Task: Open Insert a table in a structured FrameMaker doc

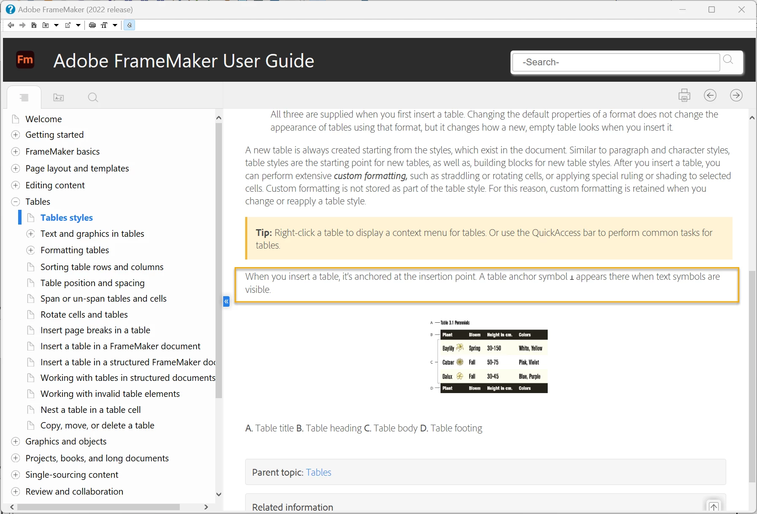Action: [x=128, y=362]
